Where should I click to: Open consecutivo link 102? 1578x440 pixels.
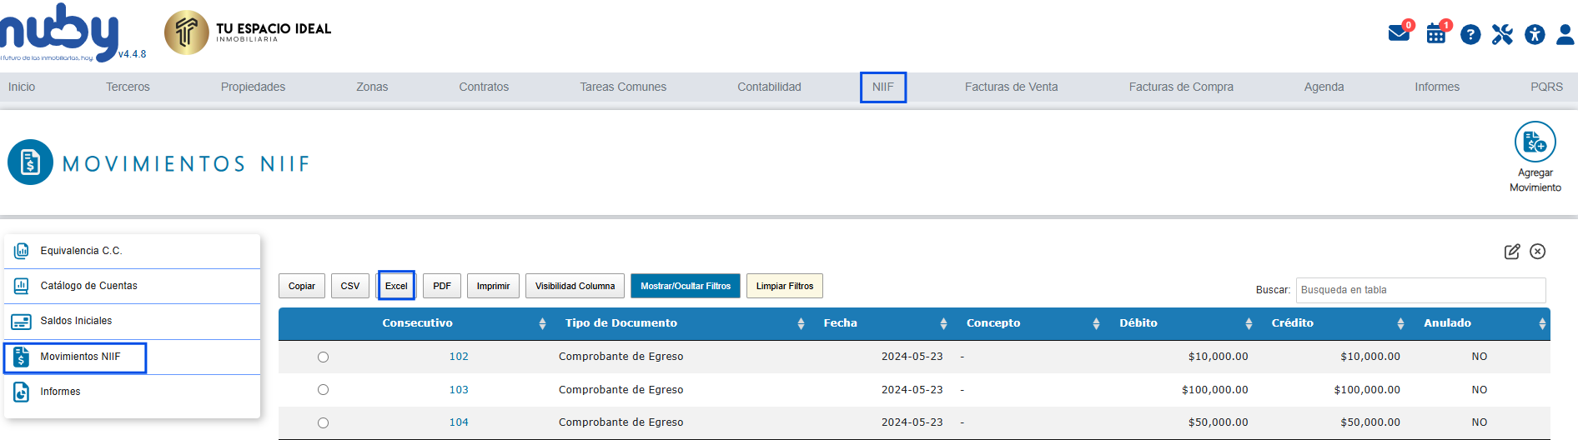(459, 357)
